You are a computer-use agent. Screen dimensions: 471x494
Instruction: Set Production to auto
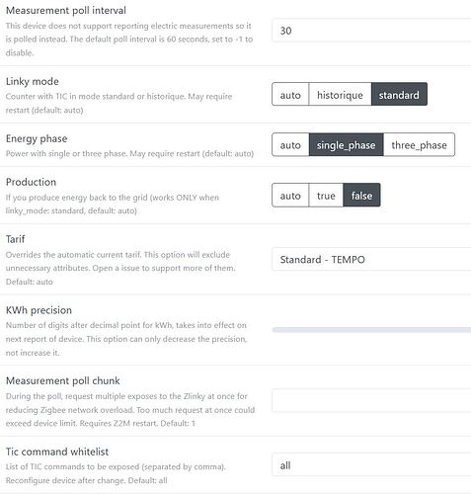[x=290, y=195]
